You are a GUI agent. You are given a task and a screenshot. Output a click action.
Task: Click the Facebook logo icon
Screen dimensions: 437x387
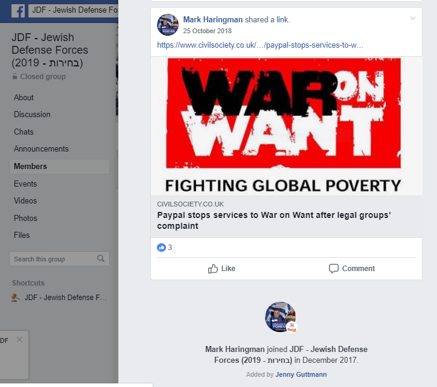tap(18, 11)
